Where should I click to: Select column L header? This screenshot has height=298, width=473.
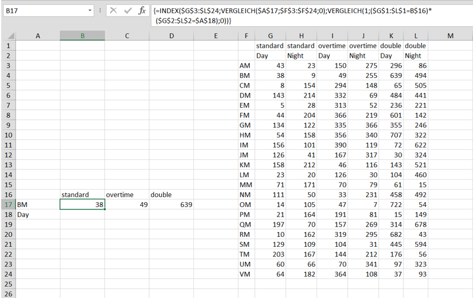point(416,36)
